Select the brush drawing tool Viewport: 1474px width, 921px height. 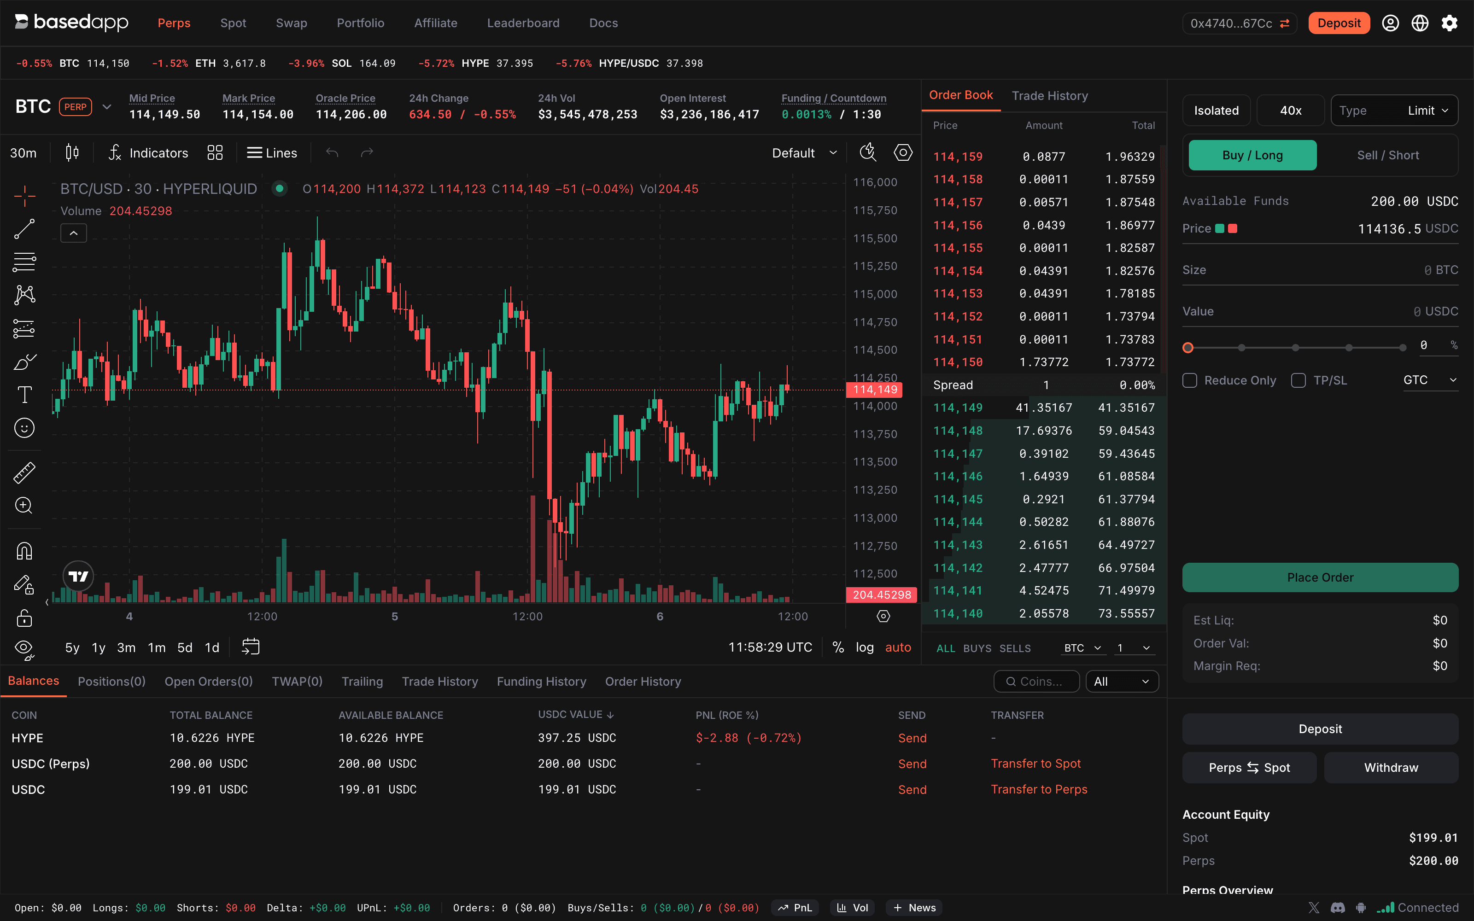(24, 362)
